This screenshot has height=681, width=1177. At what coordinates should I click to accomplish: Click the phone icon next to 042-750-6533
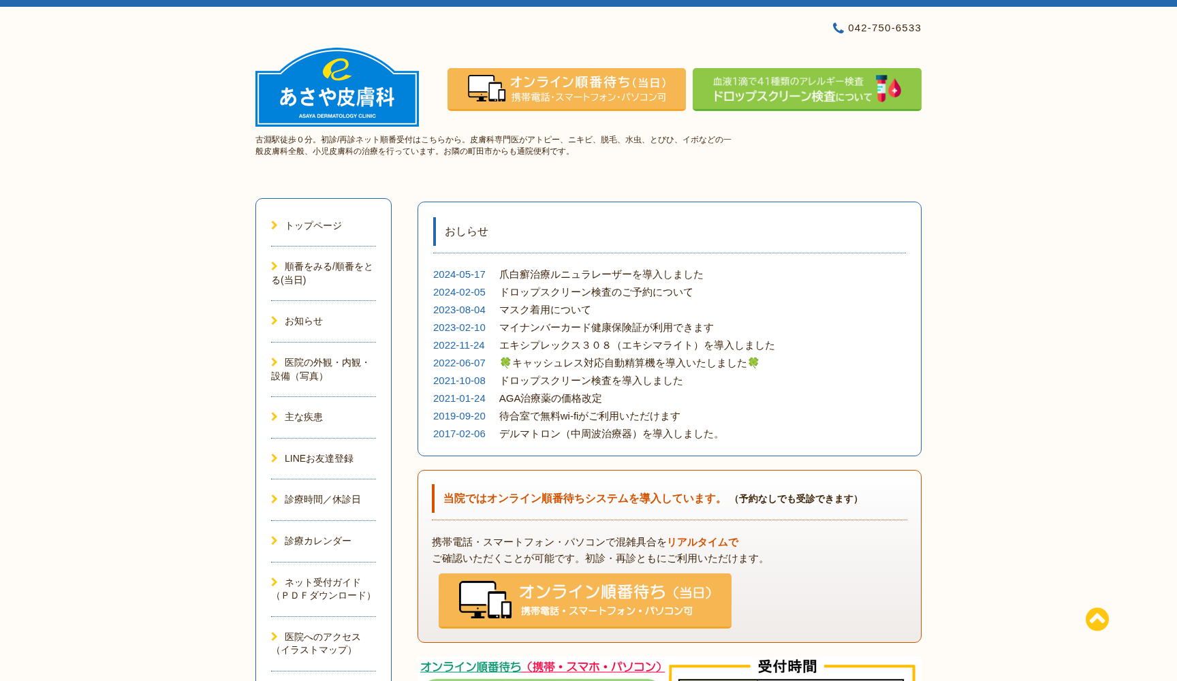pos(838,28)
